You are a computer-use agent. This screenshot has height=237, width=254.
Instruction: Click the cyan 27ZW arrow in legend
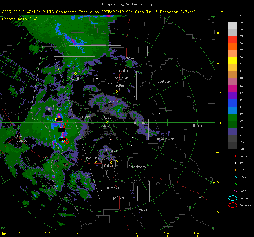(233, 177)
